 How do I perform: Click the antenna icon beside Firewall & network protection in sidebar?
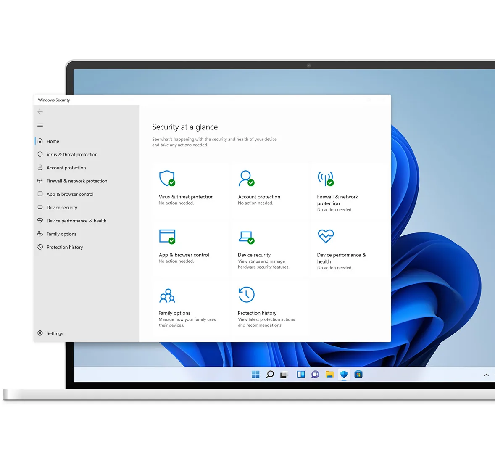[40, 181]
